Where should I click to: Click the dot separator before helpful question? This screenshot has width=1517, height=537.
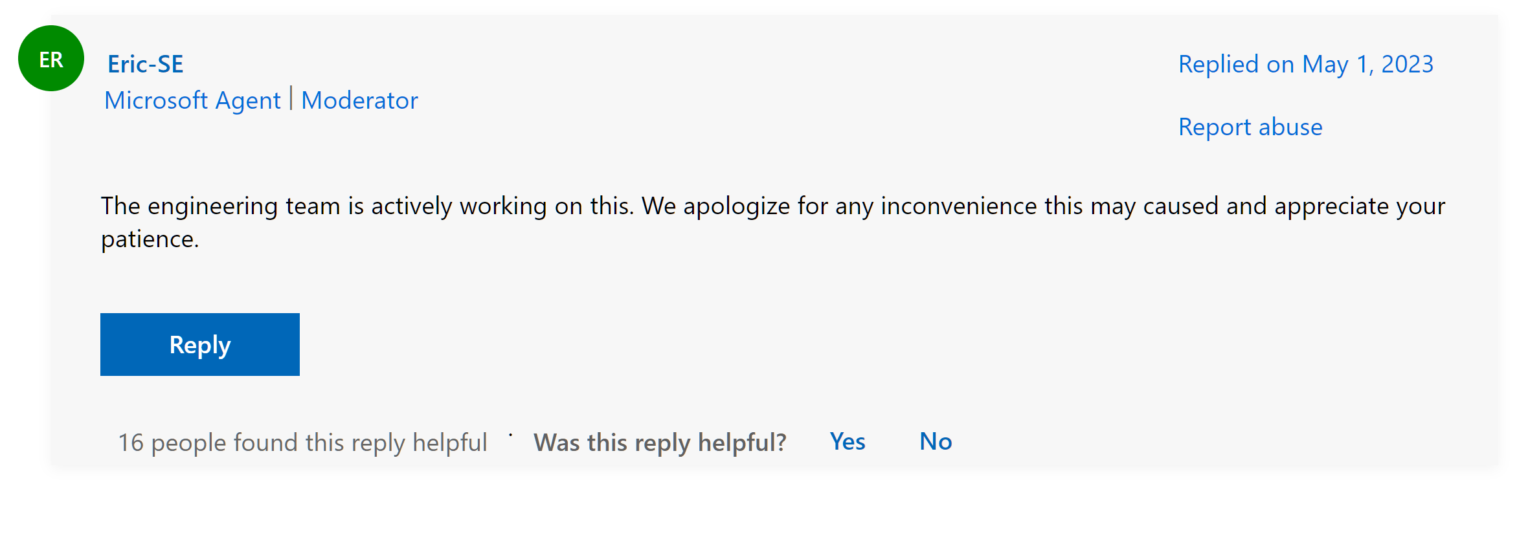click(x=510, y=435)
